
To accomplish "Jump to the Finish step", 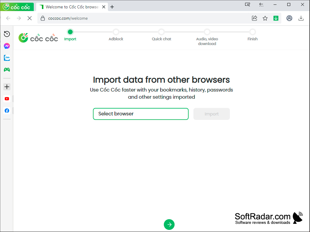I will [253, 36].
